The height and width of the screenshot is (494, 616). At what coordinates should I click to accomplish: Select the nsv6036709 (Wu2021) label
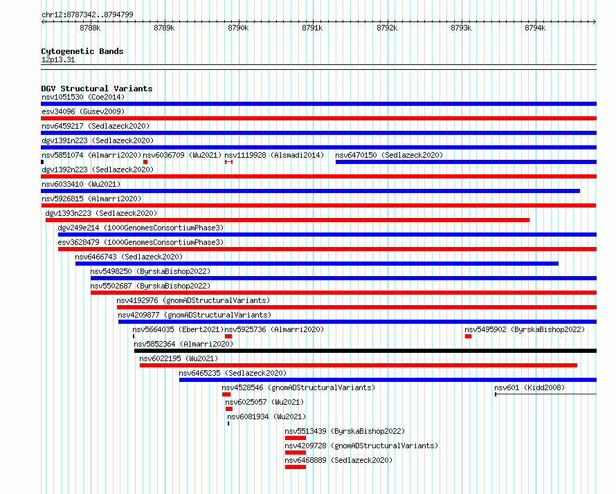coord(182,155)
